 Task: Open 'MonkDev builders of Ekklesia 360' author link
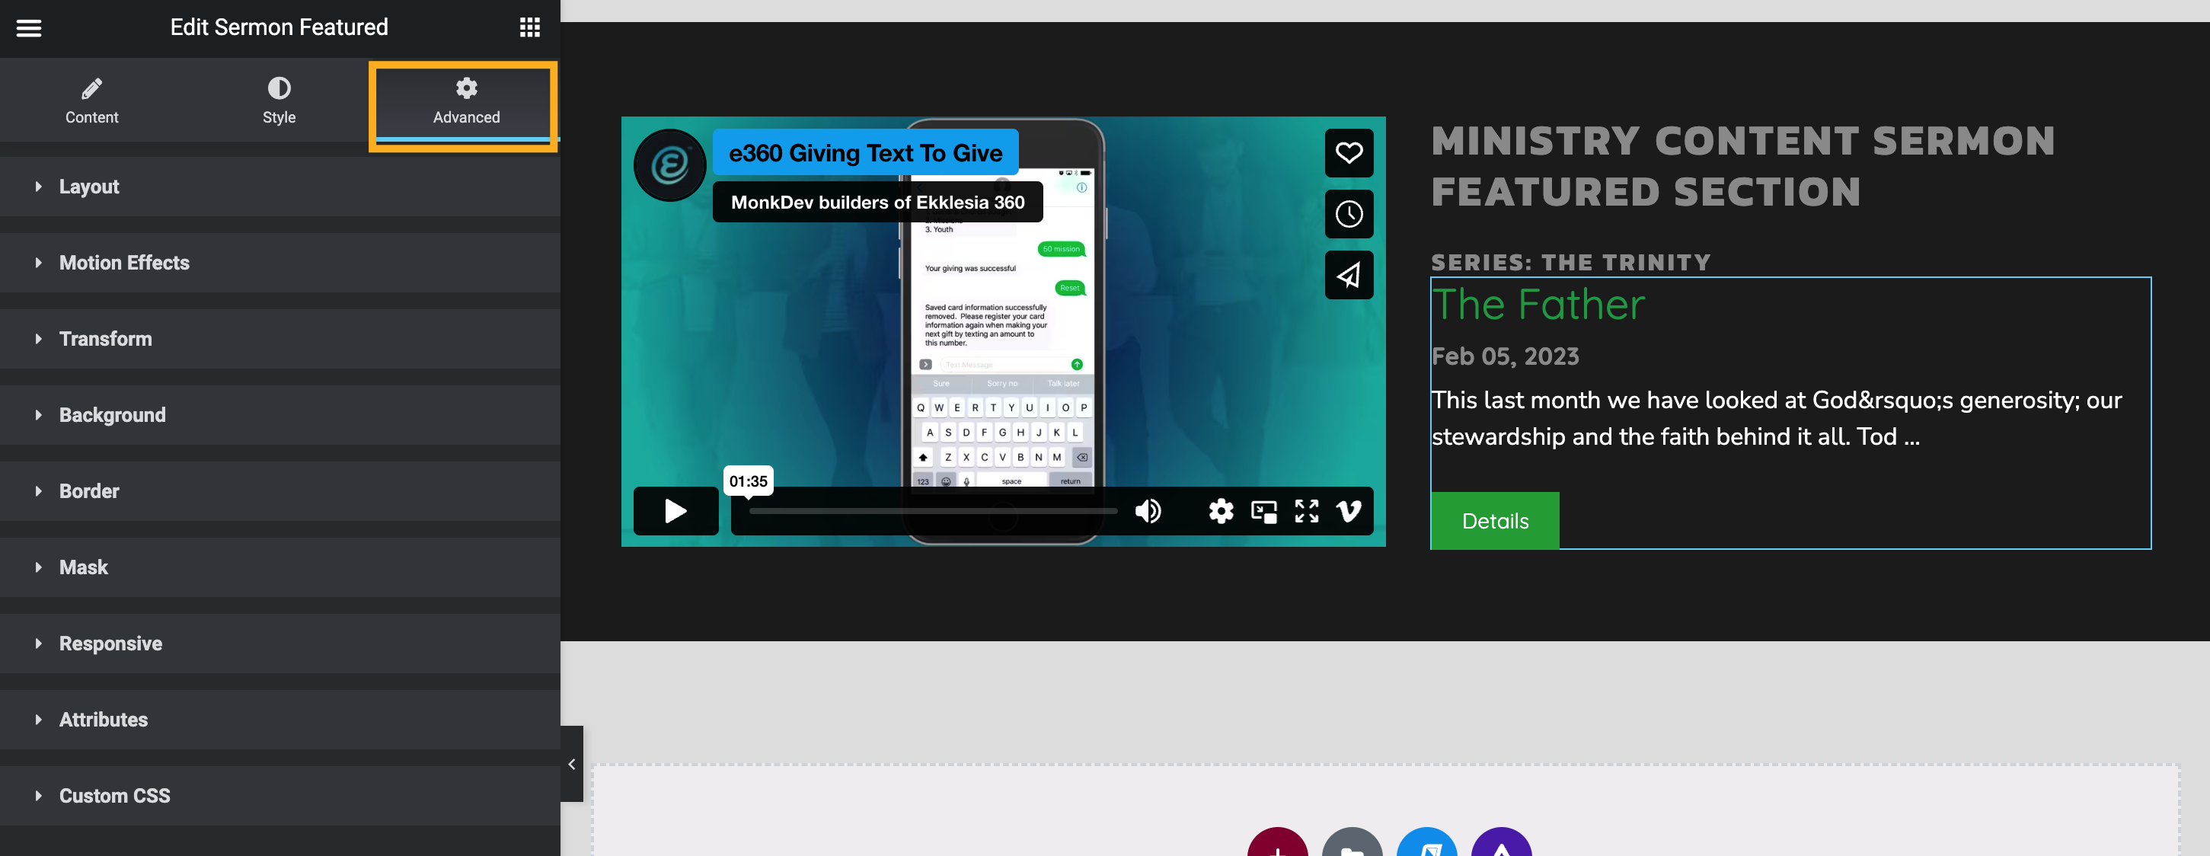tap(877, 203)
